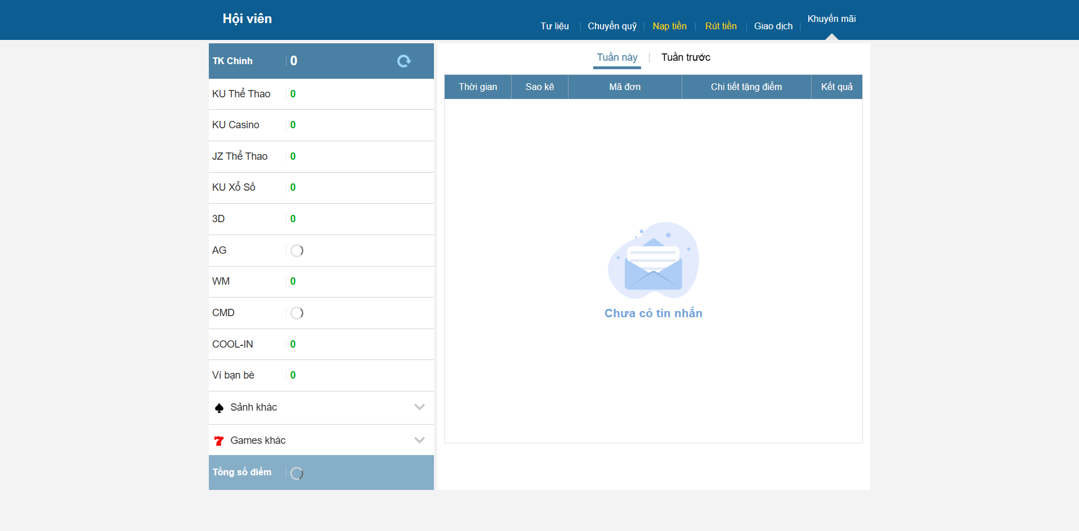The width and height of the screenshot is (1079, 531).
Task: Expand the Sảnh khác chevron arrow
Action: tap(419, 407)
